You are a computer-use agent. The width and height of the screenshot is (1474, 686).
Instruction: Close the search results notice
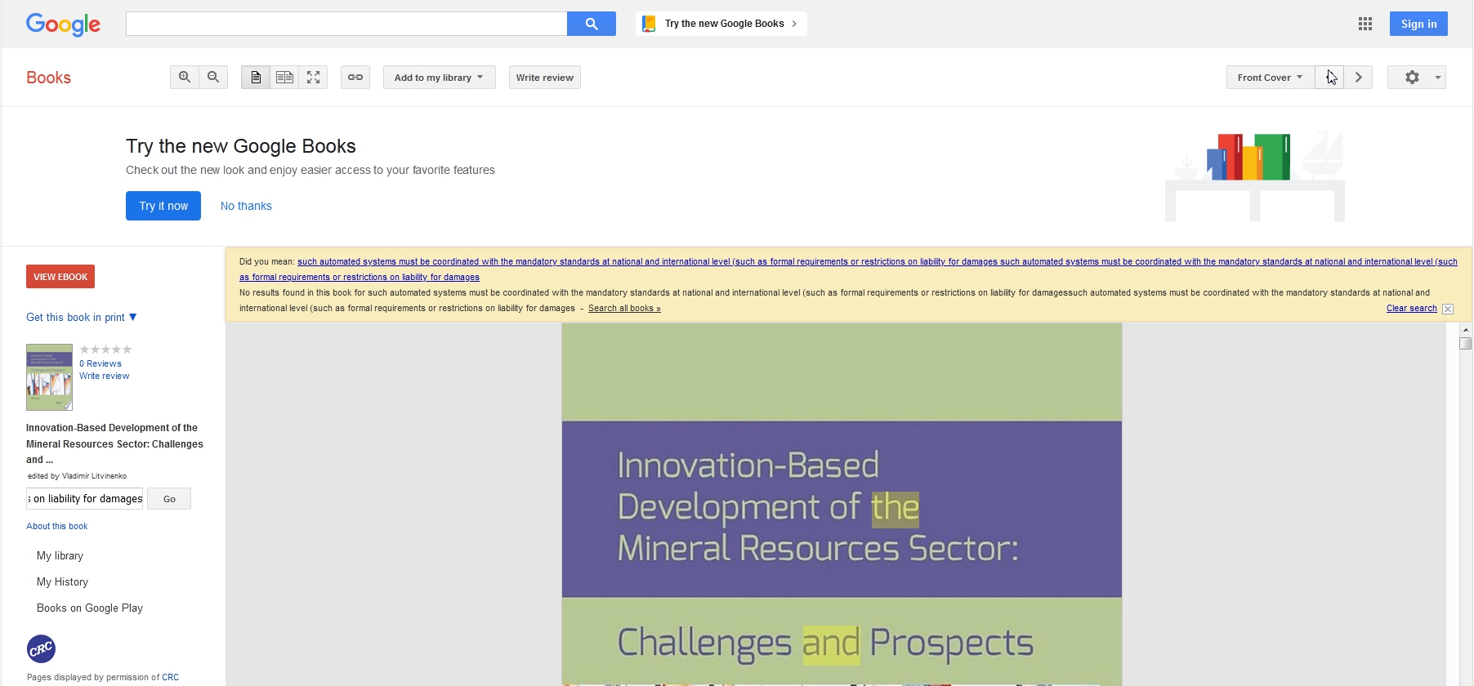click(x=1448, y=309)
